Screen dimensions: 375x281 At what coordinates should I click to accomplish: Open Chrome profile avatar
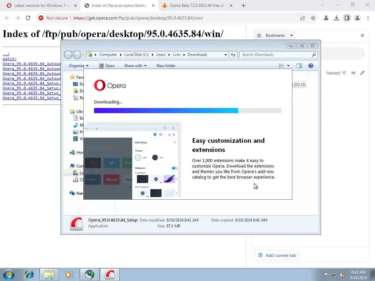click(x=357, y=18)
